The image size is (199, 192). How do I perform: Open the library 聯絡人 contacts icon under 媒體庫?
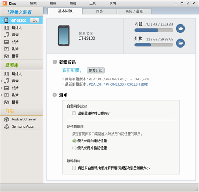click(7, 74)
